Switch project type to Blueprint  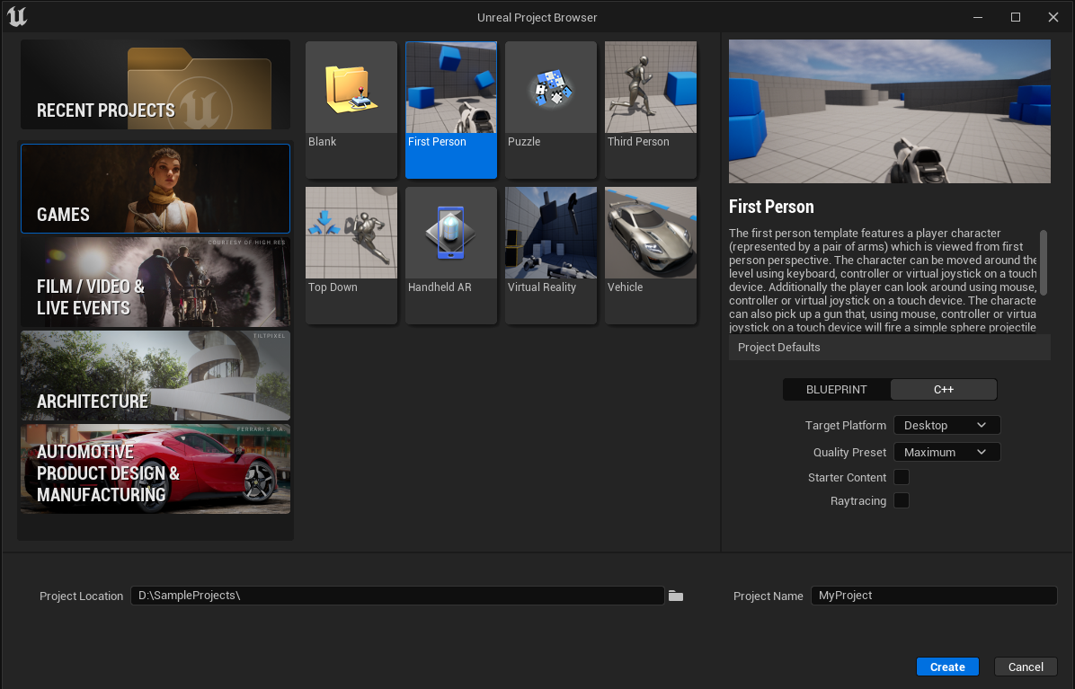(x=836, y=390)
